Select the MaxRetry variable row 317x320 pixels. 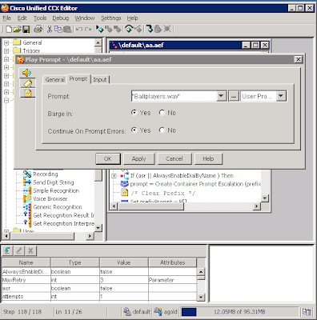click(x=99, y=280)
